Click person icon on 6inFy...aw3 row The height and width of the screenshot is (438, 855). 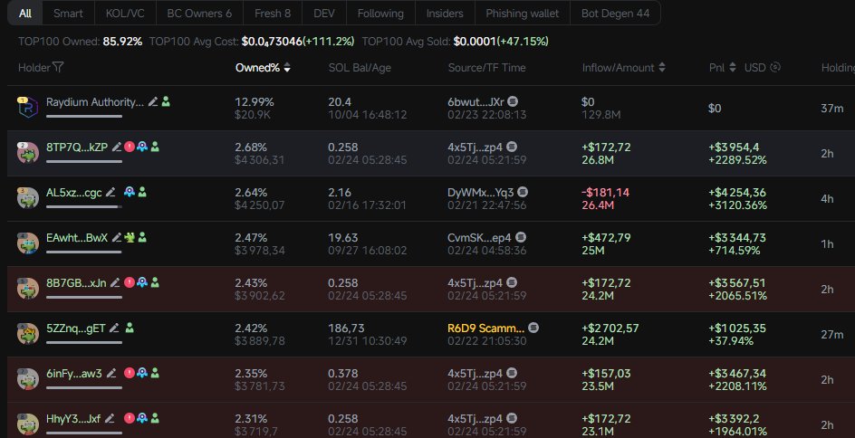(x=155, y=373)
